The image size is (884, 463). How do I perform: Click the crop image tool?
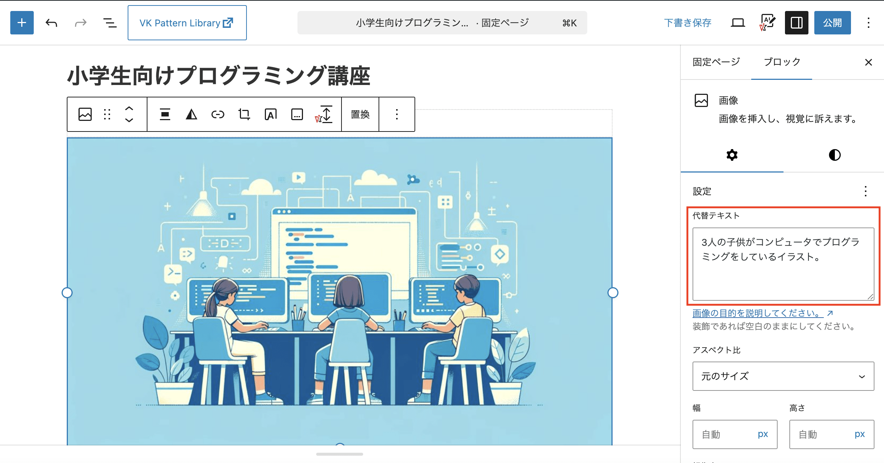[244, 114]
